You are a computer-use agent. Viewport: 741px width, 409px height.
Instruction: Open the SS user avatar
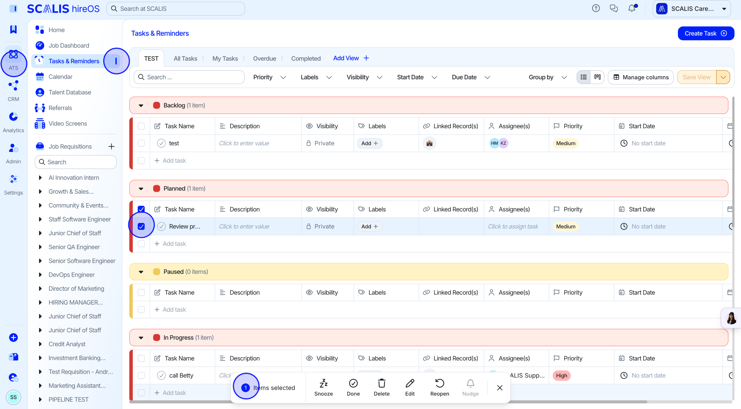pyautogui.click(x=13, y=397)
